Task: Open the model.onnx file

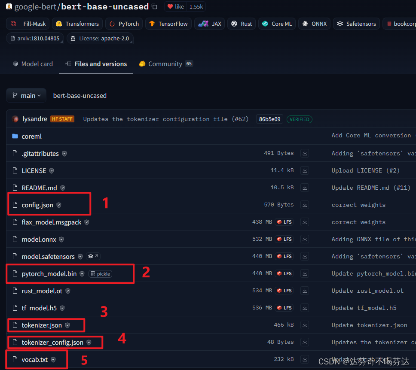Action: coord(39,240)
